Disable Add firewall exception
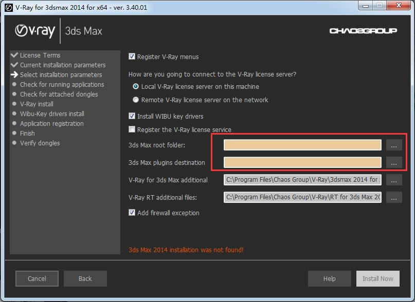The height and width of the screenshot is (302, 415). [x=132, y=213]
